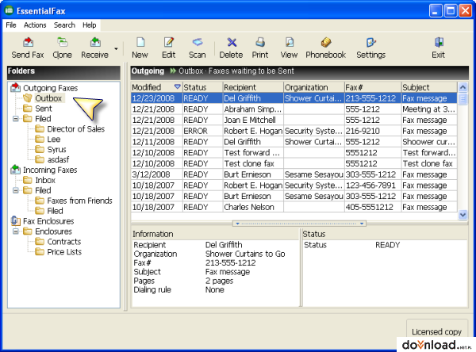
Task: Click the Meeting at 3... subject cell
Action: pos(429,109)
